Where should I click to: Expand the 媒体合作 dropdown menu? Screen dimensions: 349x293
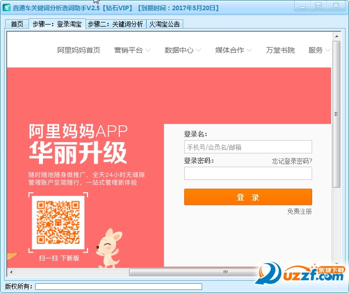pos(233,50)
